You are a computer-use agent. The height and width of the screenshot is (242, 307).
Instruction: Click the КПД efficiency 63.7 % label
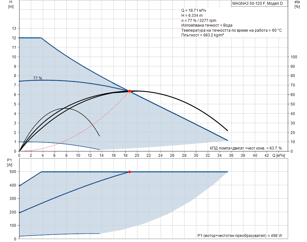pyautogui.click(x=245, y=148)
